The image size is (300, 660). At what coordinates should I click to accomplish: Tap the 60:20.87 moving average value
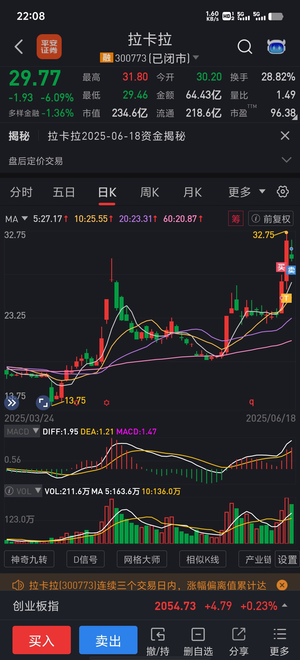point(183,219)
